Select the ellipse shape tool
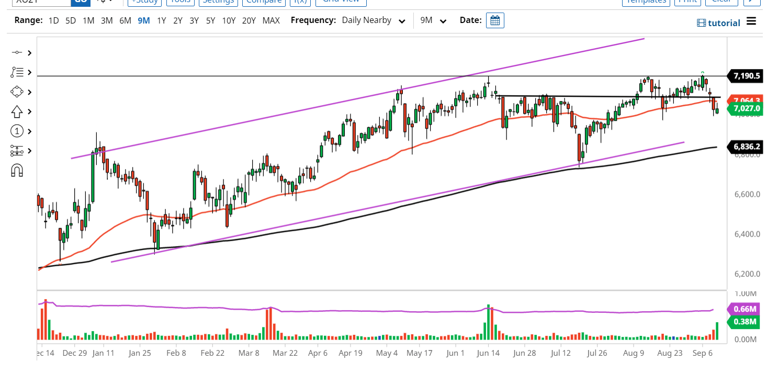Image resolution: width=767 pixels, height=372 pixels. point(16,92)
